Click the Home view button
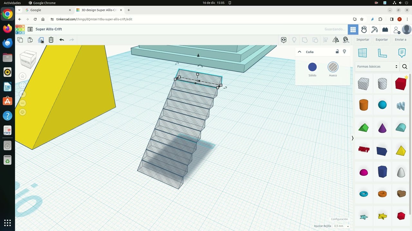Viewport: 412px width, 231px height. (x=23, y=76)
